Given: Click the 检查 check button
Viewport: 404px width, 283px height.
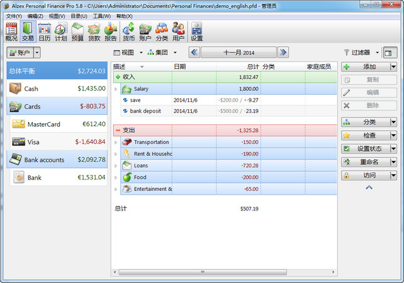Looking at the screenshot, I should [366, 135].
